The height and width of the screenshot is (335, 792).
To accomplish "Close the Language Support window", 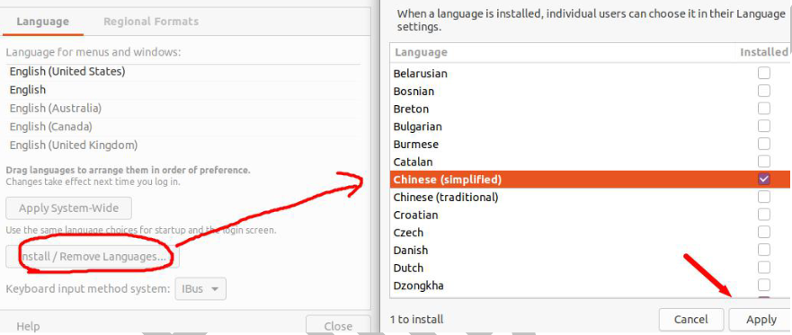I will [x=338, y=326].
